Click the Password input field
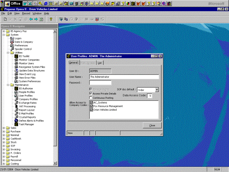This screenshot has width=229, height=172. coord(100,83)
